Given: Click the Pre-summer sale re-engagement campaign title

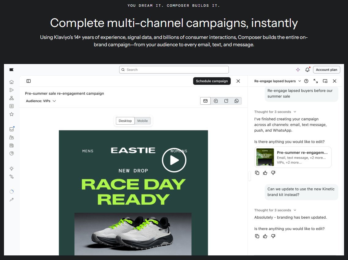Looking at the screenshot, I should pyautogui.click(x=64, y=93).
